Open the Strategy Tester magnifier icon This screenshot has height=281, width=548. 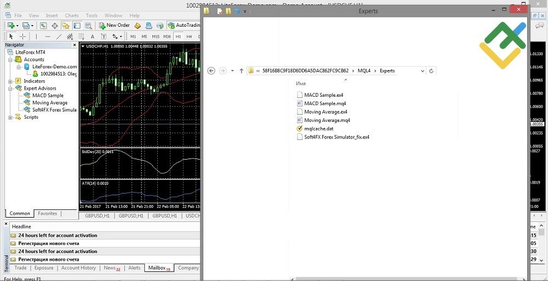pos(88,26)
